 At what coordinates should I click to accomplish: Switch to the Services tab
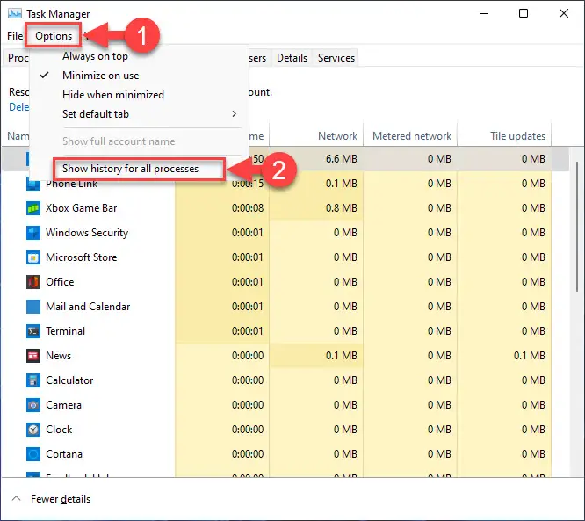click(336, 58)
